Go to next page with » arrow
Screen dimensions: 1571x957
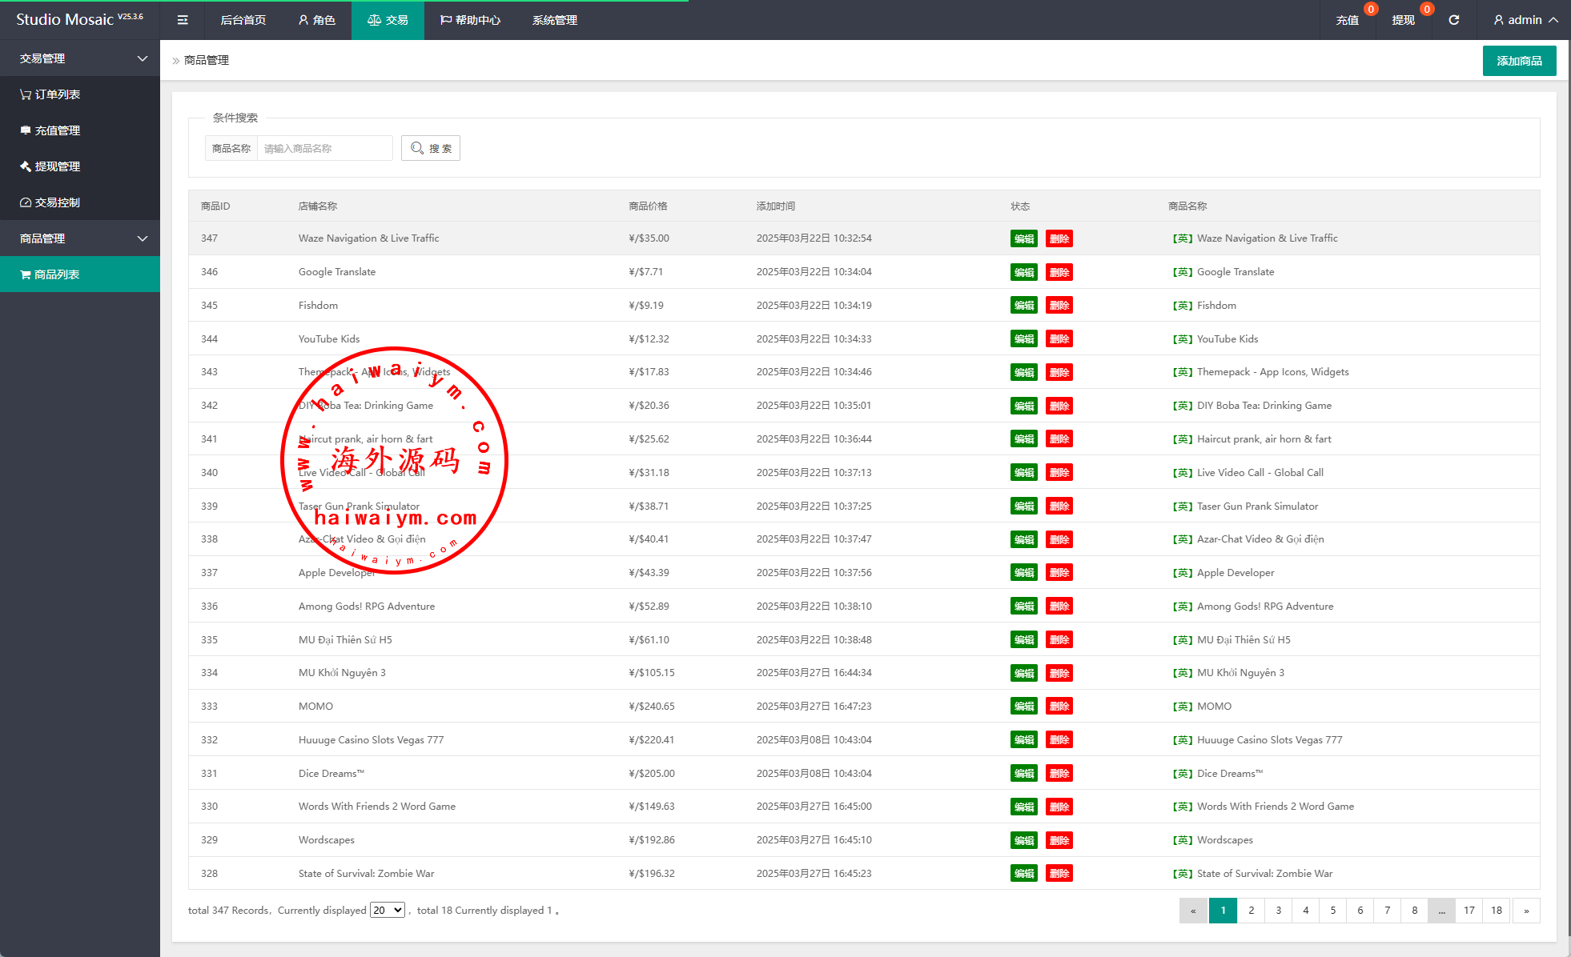1526,911
